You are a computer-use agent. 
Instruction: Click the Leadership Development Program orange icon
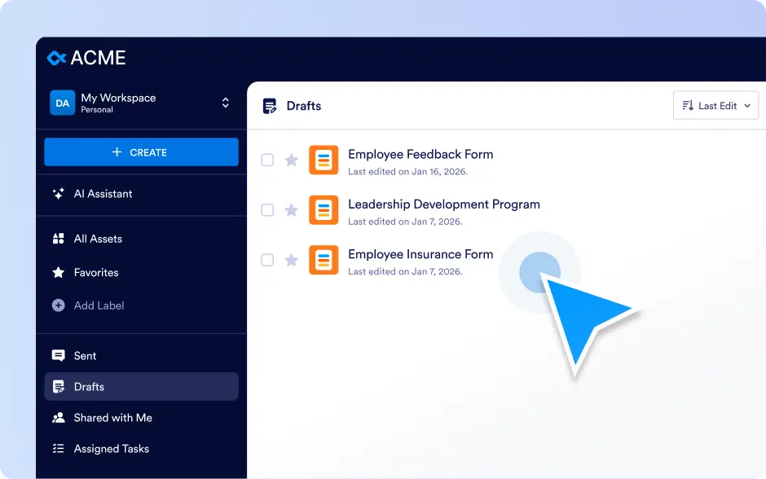pos(324,210)
